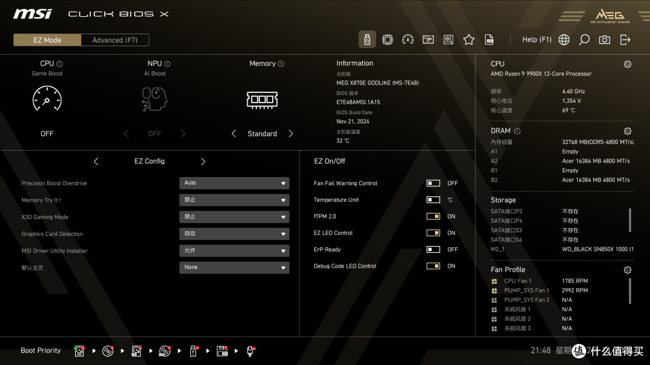This screenshot has width=650, height=365.
Task: Select floppy disk boot device icon
Action: tap(221, 351)
